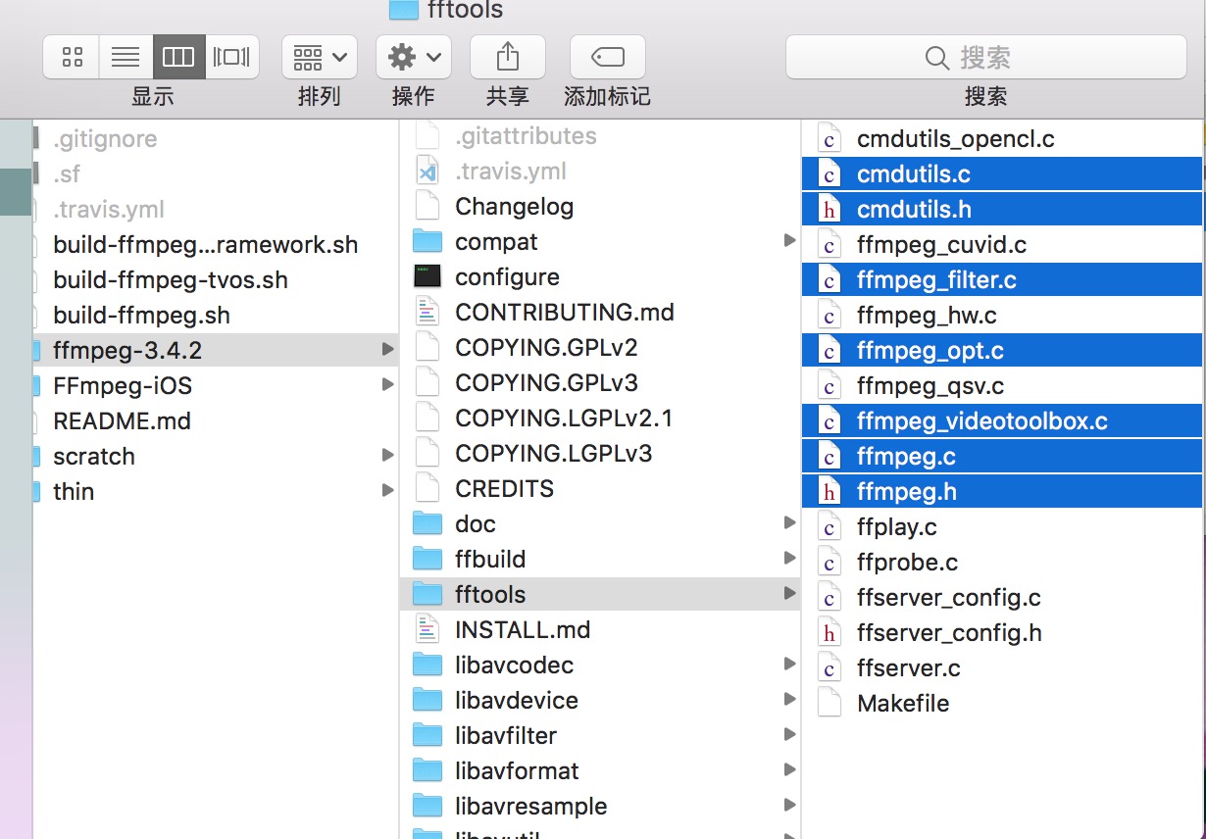
Task: Select the ffplay.c file icon
Action: 829,527
